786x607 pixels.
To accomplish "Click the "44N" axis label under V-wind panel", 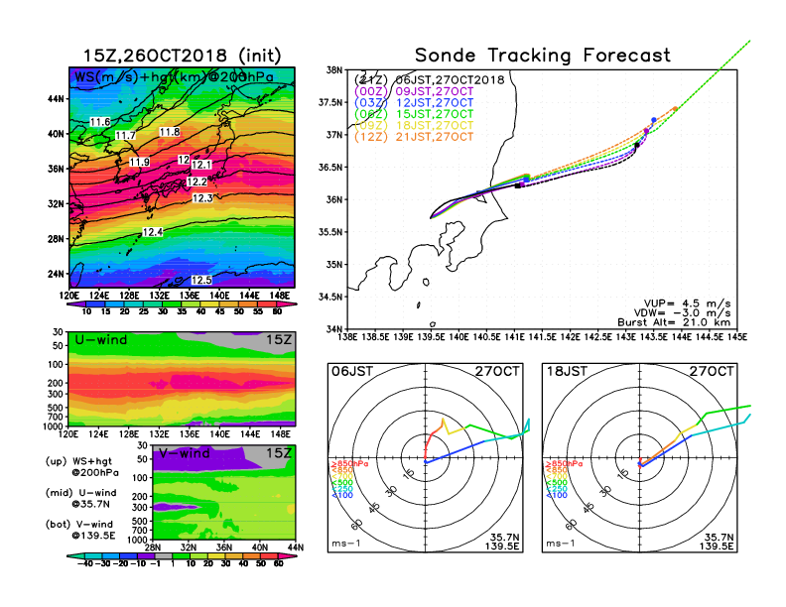I will (x=296, y=547).
